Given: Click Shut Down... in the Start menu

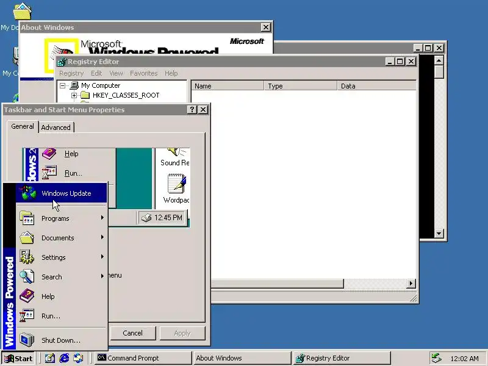Looking at the screenshot, I should (x=62, y=340).
